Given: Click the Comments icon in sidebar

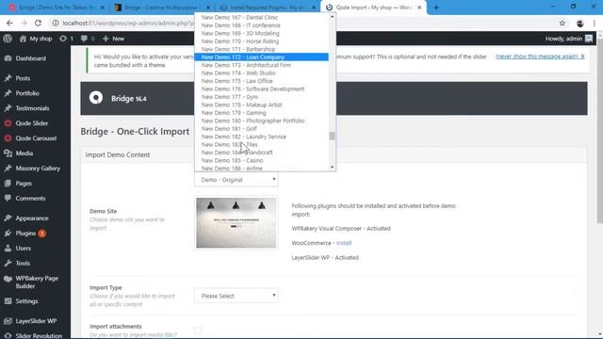Looking at the screenshot, I should [x=8, y=198].
